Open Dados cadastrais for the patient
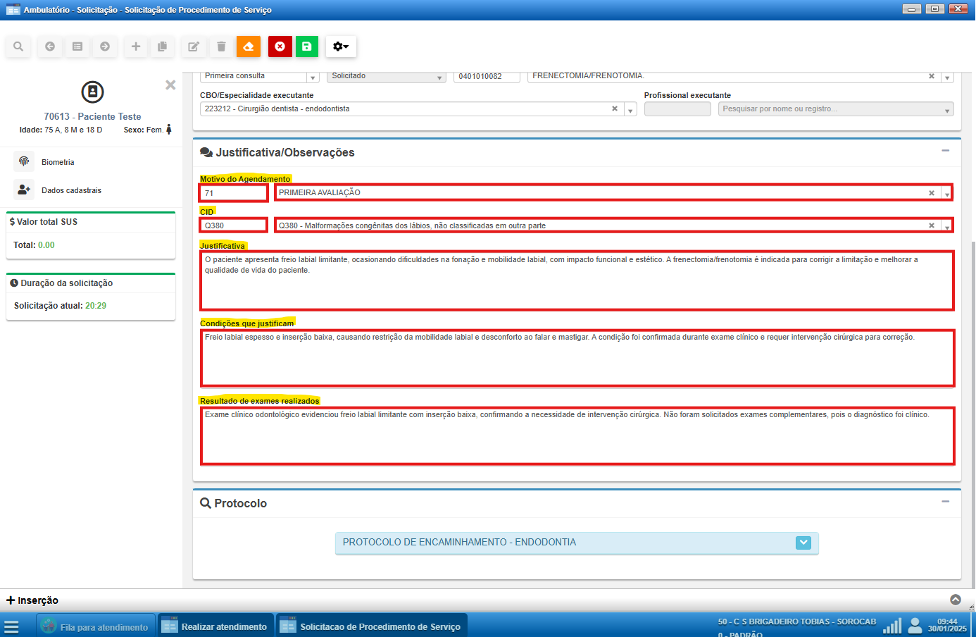Viewport: 976px width, 637px height. [x=71, y=190]
